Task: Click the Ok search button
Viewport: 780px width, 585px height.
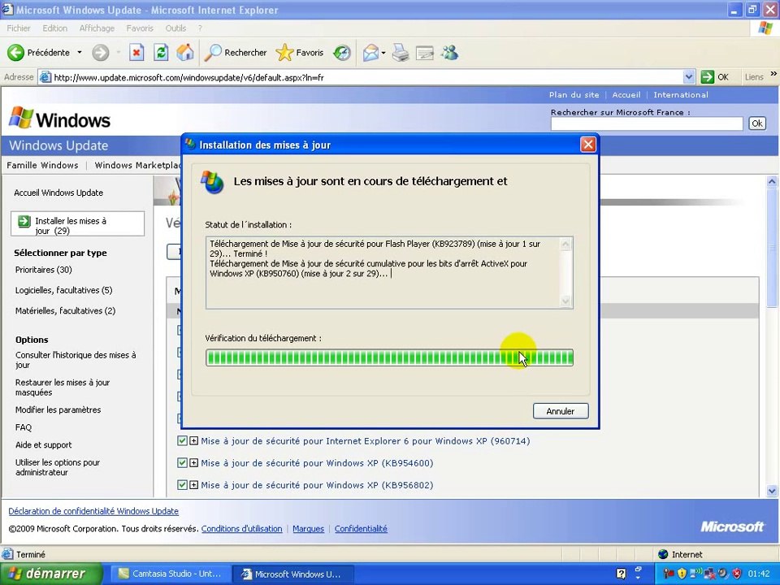Action: point(757,123)
